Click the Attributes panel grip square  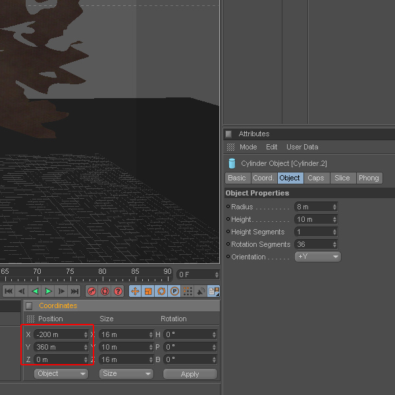pos(228,134)
